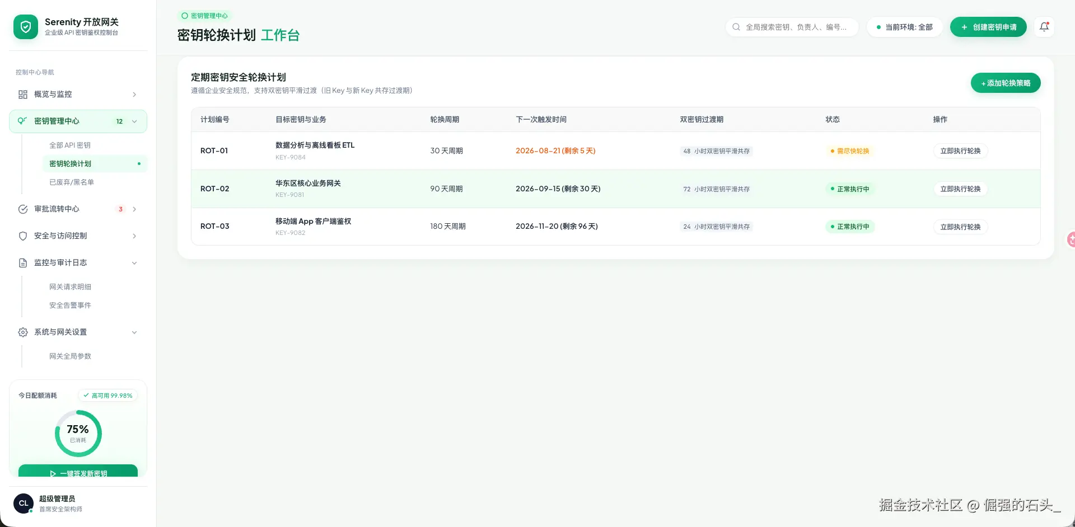1075x527 pixels.
Task: Click 数据分析与离线看板 ETL key name
Action: tap(315, 145)
